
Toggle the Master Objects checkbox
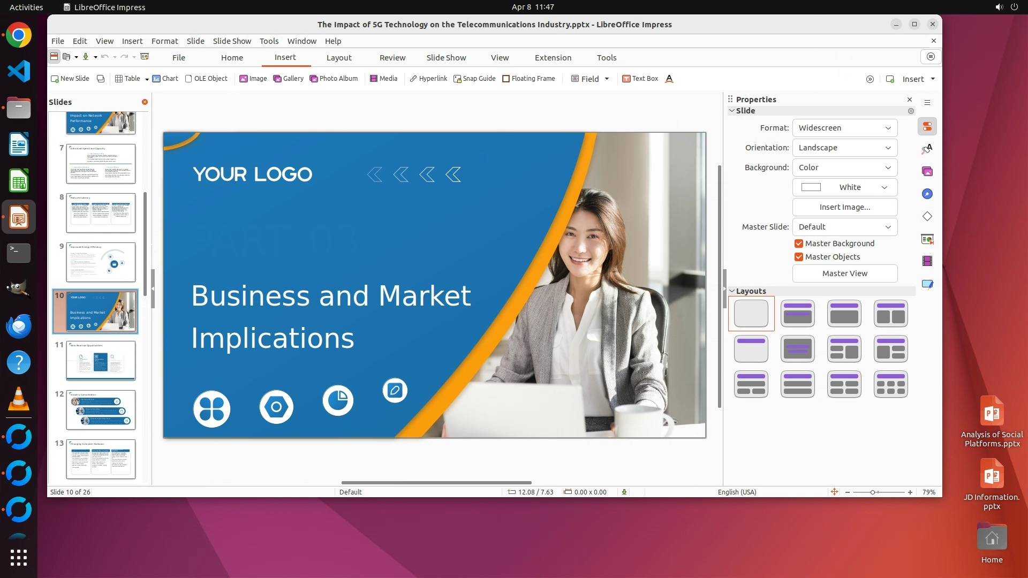coord(799,257)
